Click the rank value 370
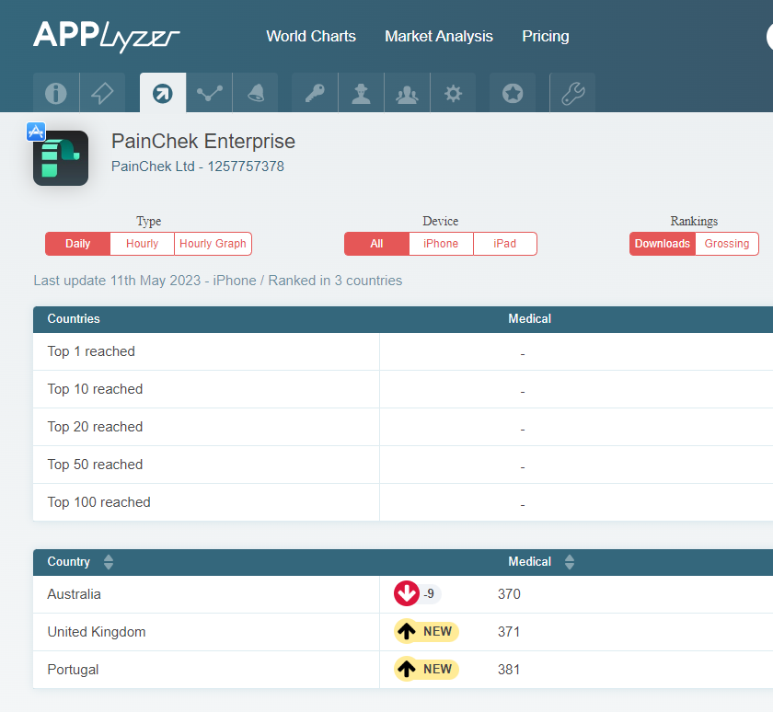The height and width of the screenshot is (712, 773). click(509, 593)
